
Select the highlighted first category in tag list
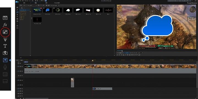tap(25, 10)
